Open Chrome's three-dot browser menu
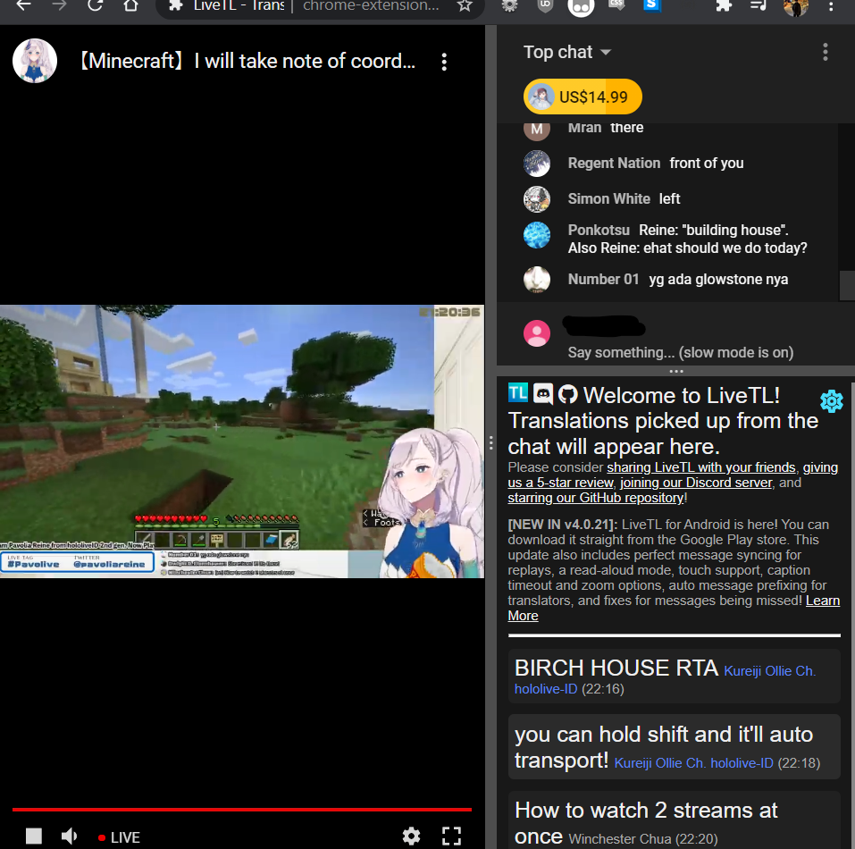Screen dimensions: 855x849 pos(832,7)
